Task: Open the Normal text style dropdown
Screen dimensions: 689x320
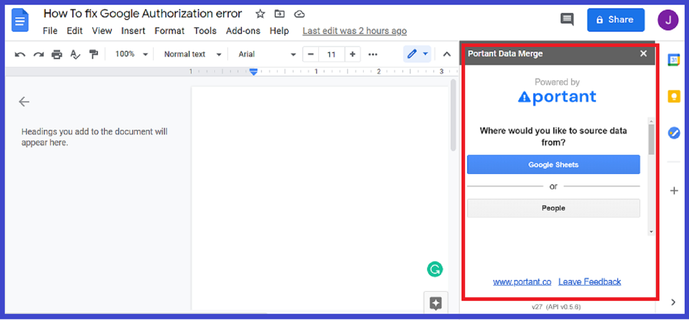Action: (x=192, y=54)
